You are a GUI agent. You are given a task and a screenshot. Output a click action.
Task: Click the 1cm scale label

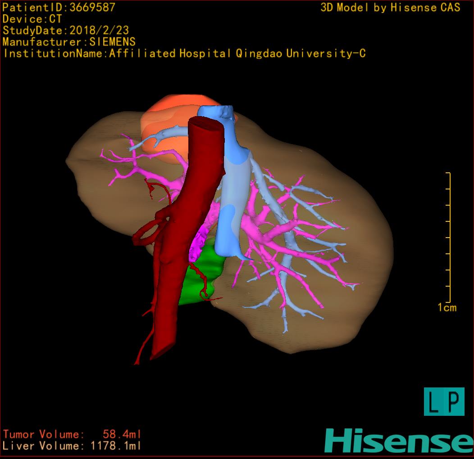pyautogui.click(x=447, y=308)
